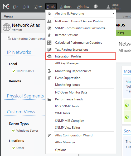131x156 pixels.
Task: Select Monitoring Dependencies in Views sidebar
Action: point(29,39)
